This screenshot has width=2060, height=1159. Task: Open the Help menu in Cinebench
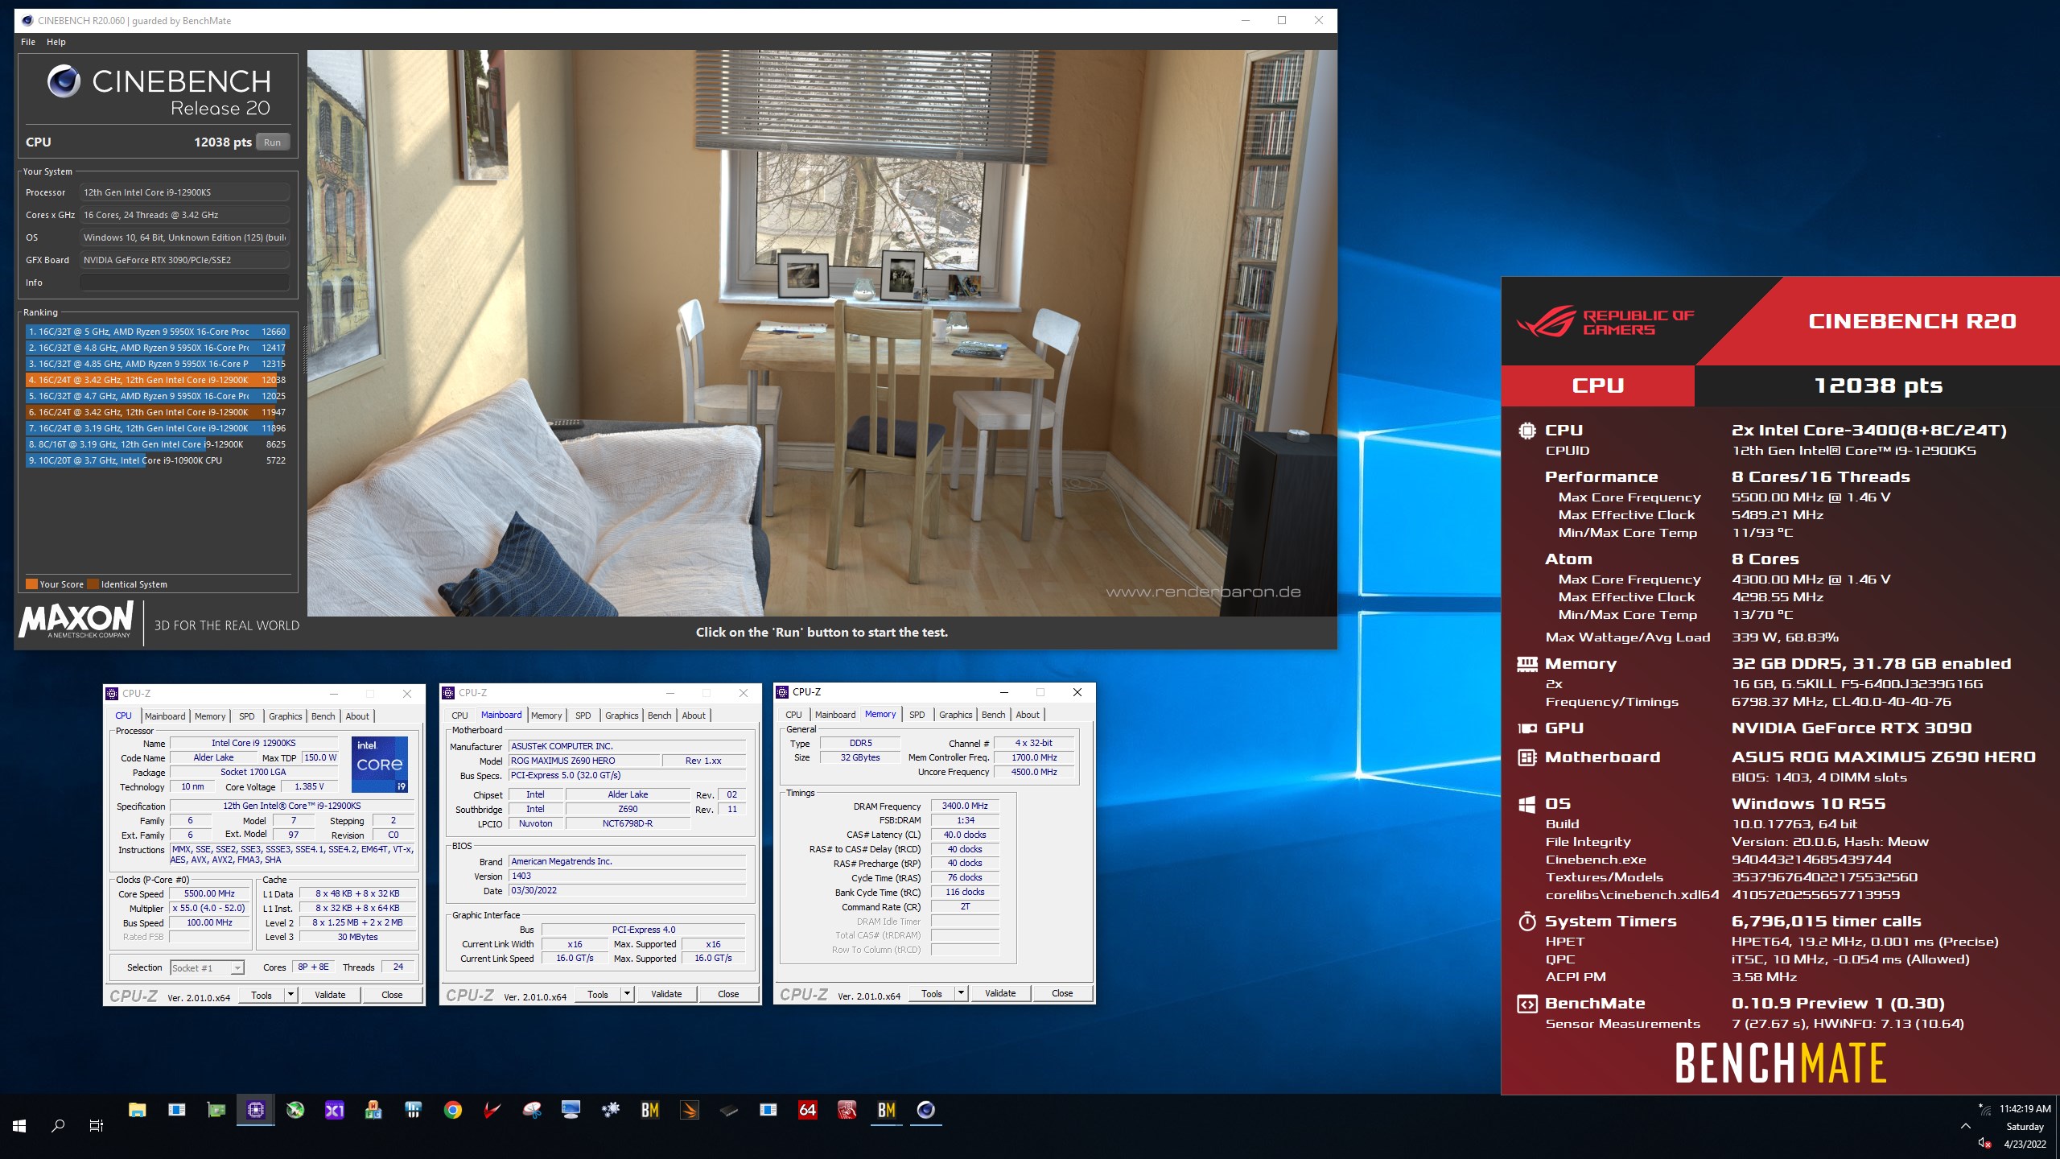56,42
